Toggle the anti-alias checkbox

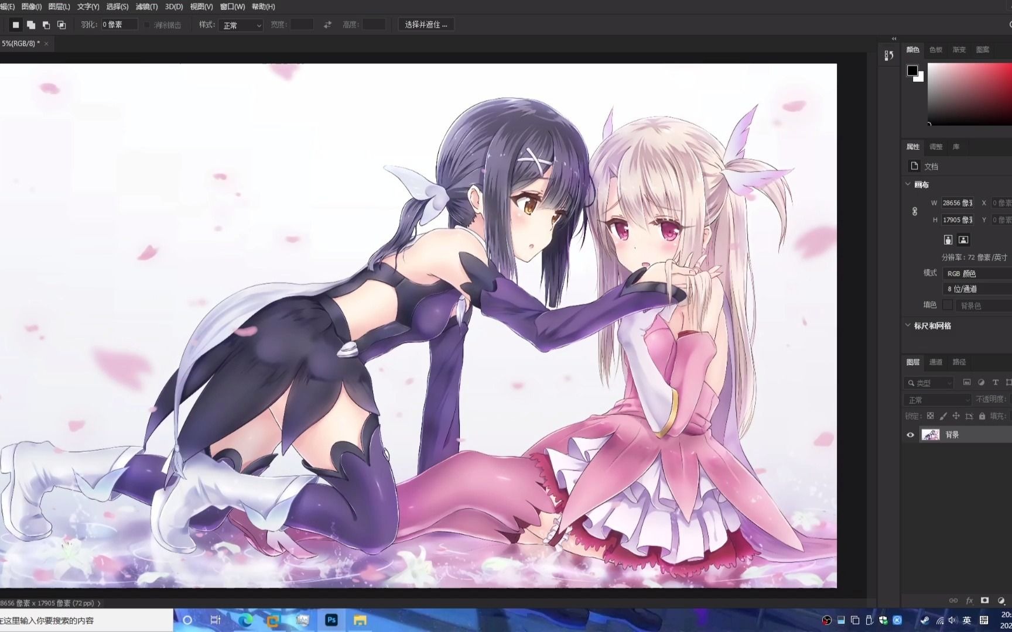coord(147,25)
